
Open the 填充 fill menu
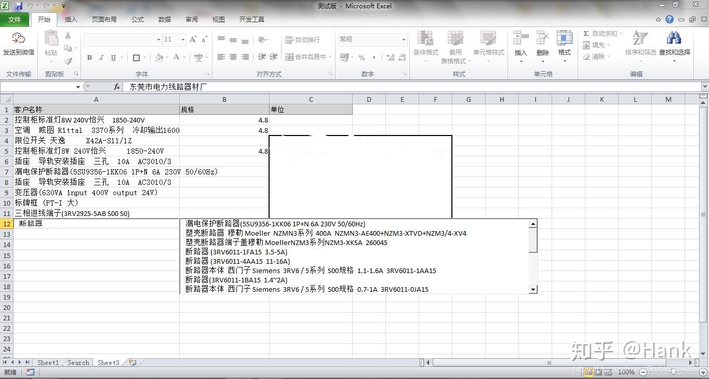point(596,45)
